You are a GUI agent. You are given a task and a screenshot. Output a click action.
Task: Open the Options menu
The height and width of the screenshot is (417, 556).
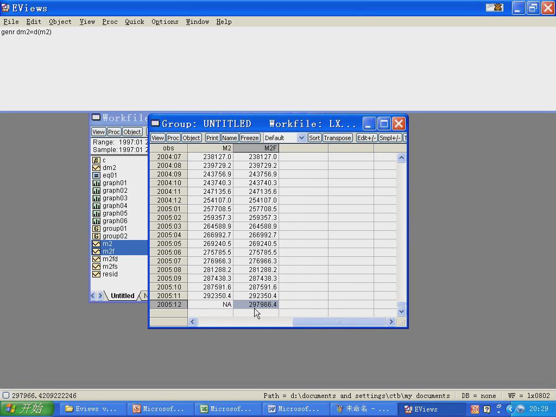pos(165,22)
